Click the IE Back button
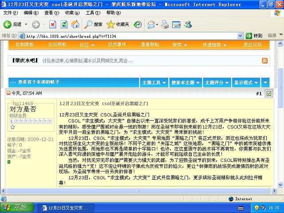Viewport: 284px width, 213px height. coord(12,24)
